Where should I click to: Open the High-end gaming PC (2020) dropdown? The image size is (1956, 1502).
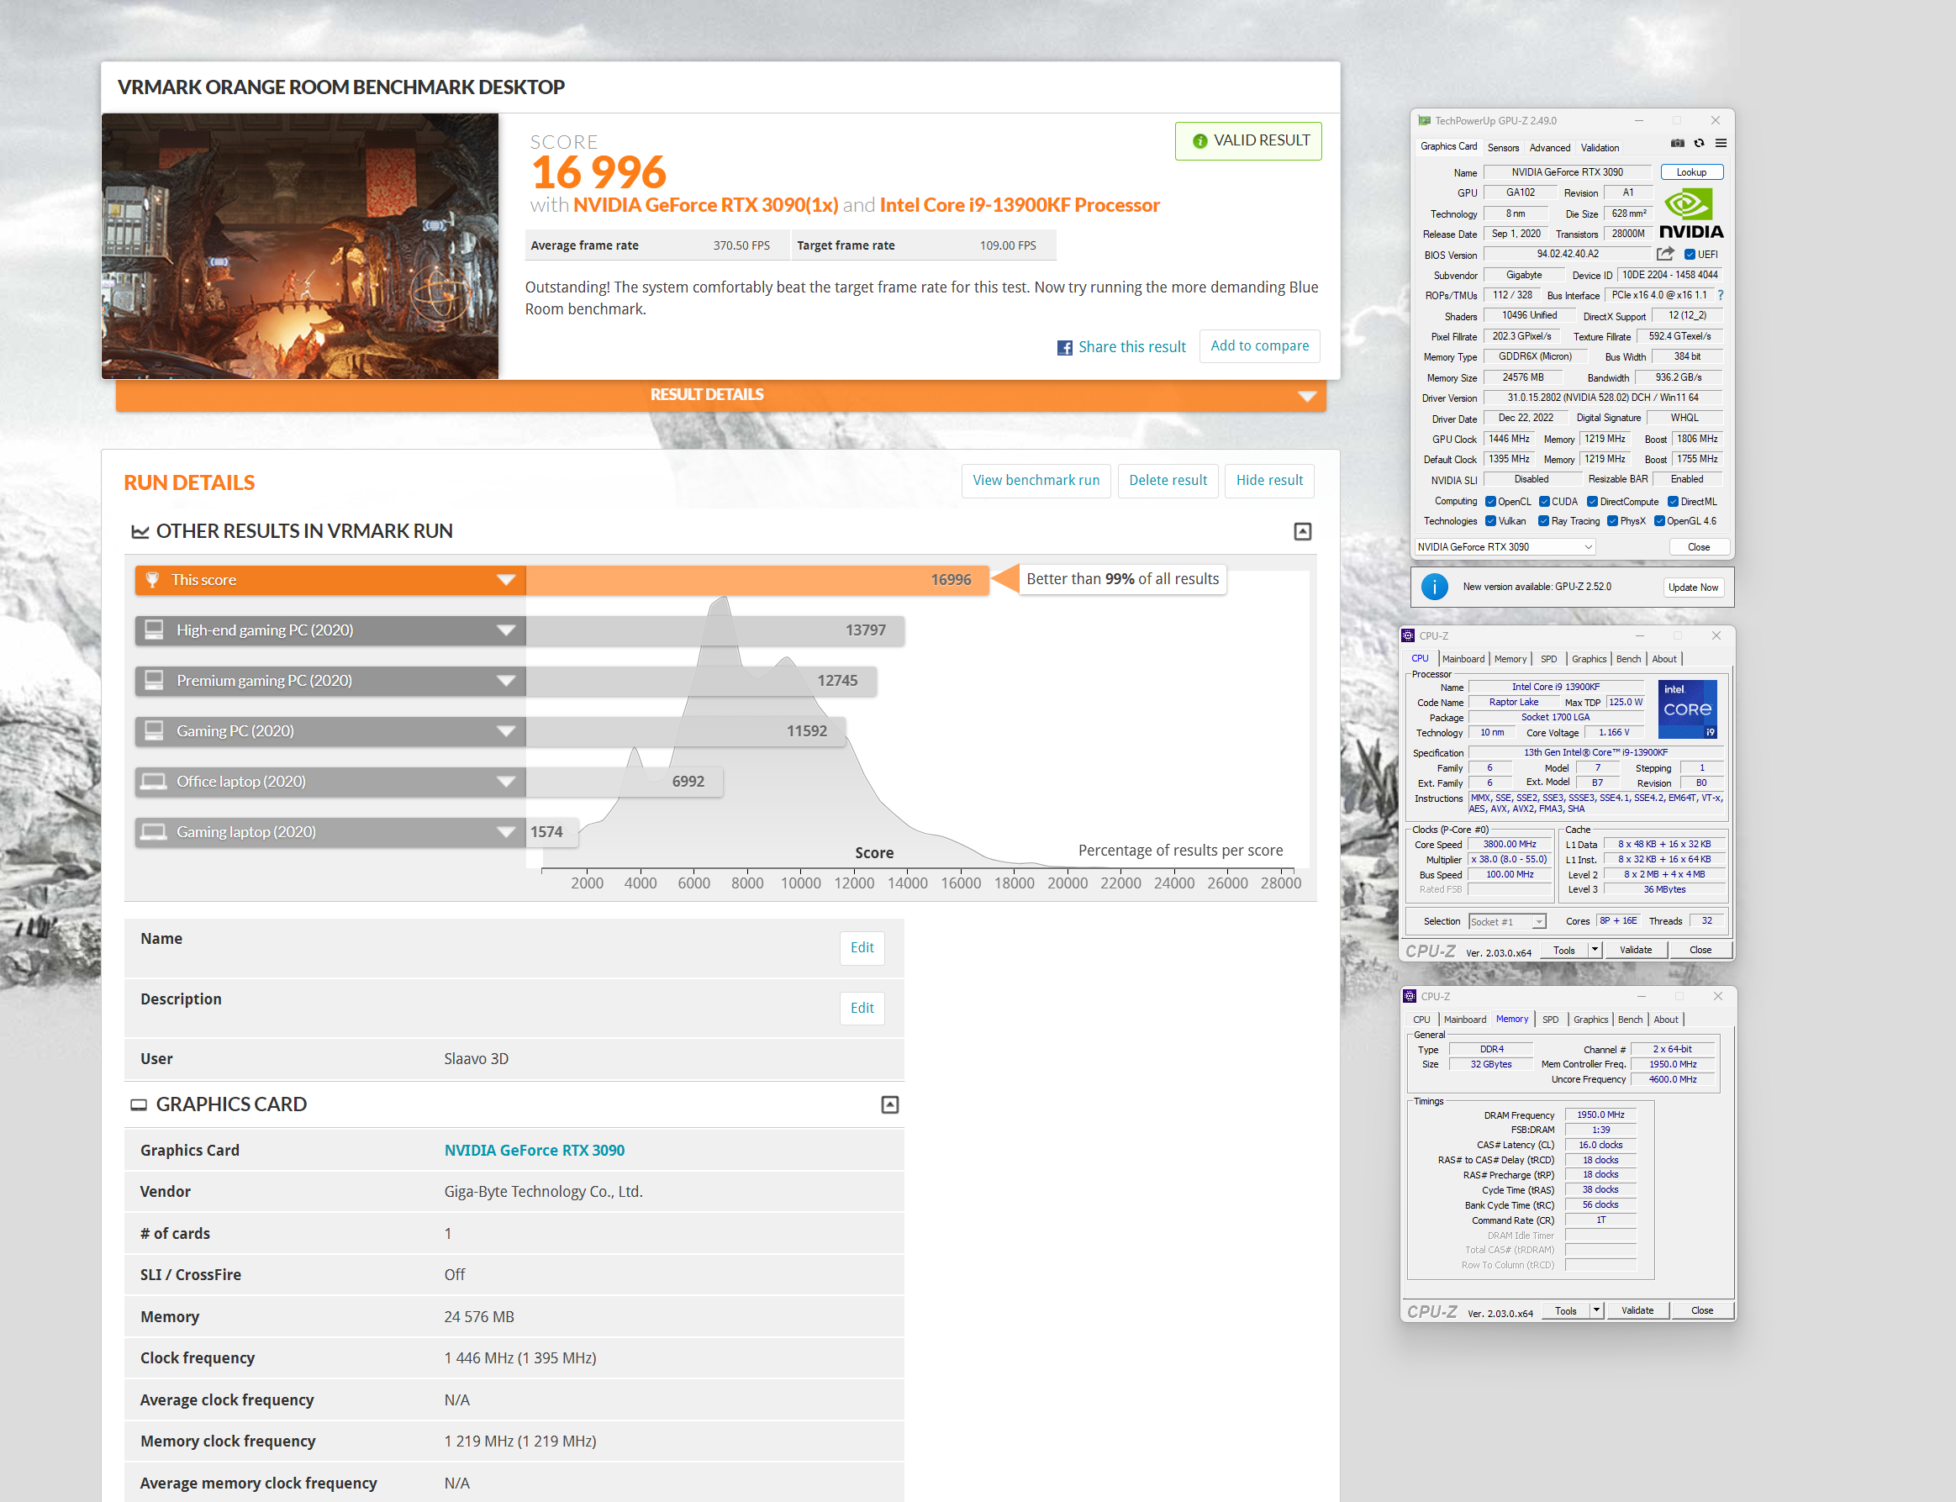coord(506,630)
